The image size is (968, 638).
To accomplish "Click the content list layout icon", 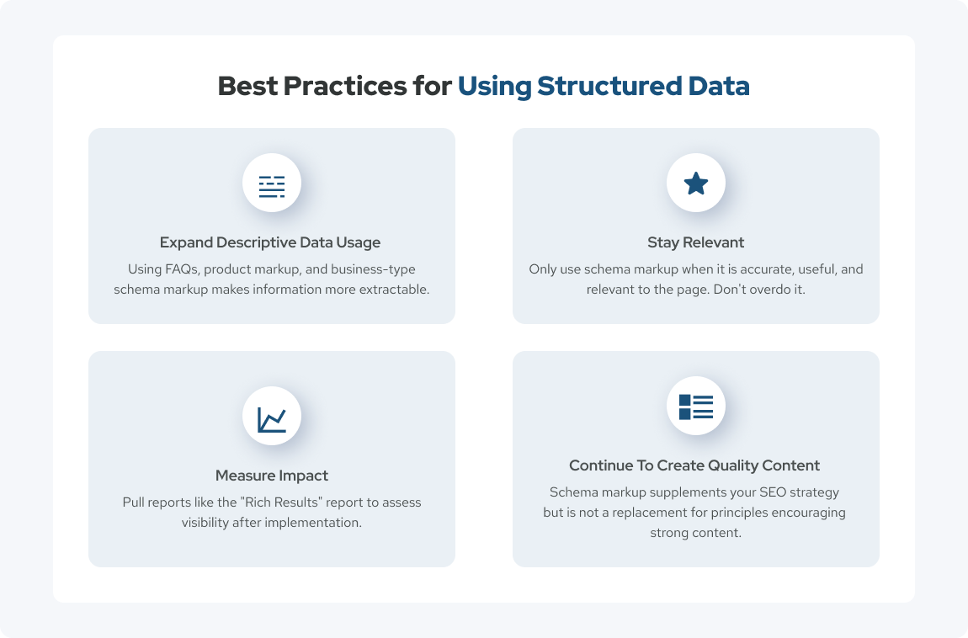I will tap(696, 407).
